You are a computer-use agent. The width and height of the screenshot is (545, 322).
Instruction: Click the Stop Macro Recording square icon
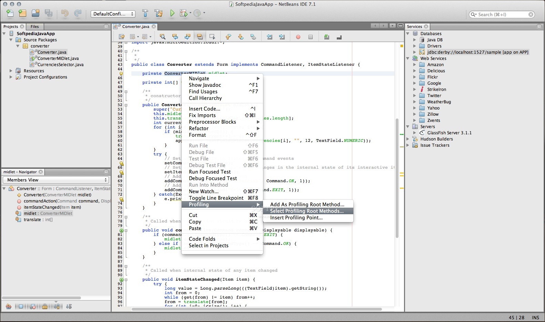pyautogui.click(x=311, y=37)
